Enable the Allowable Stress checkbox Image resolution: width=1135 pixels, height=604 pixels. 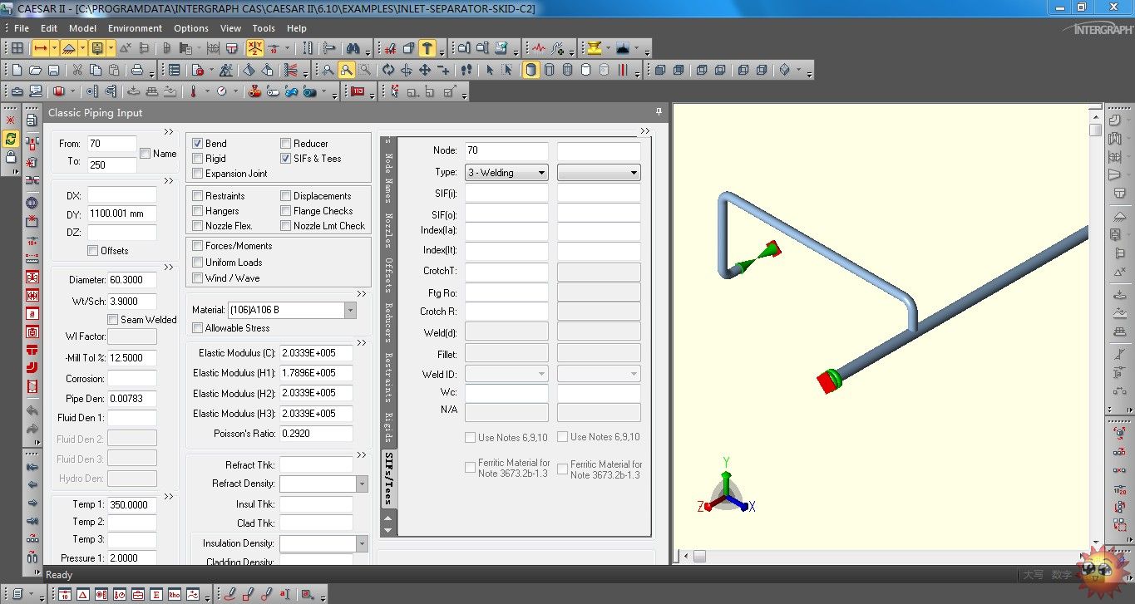[x=198, y=328]
